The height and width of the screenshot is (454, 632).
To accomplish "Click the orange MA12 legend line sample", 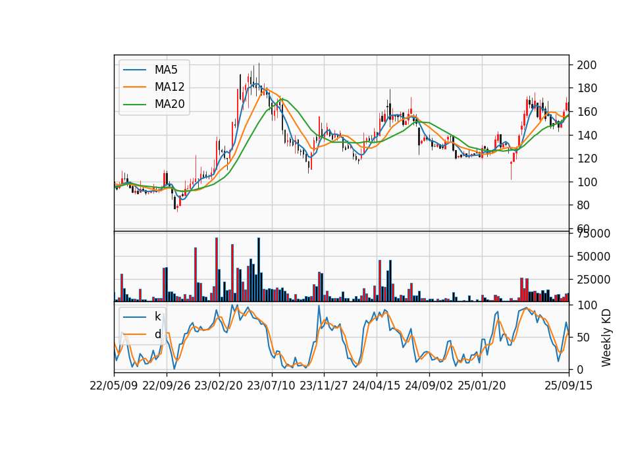I will coord(134,87).
